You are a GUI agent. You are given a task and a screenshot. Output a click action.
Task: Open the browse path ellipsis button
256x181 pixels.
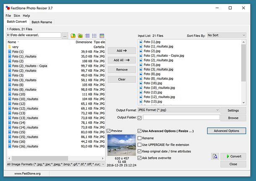point(65,35)
